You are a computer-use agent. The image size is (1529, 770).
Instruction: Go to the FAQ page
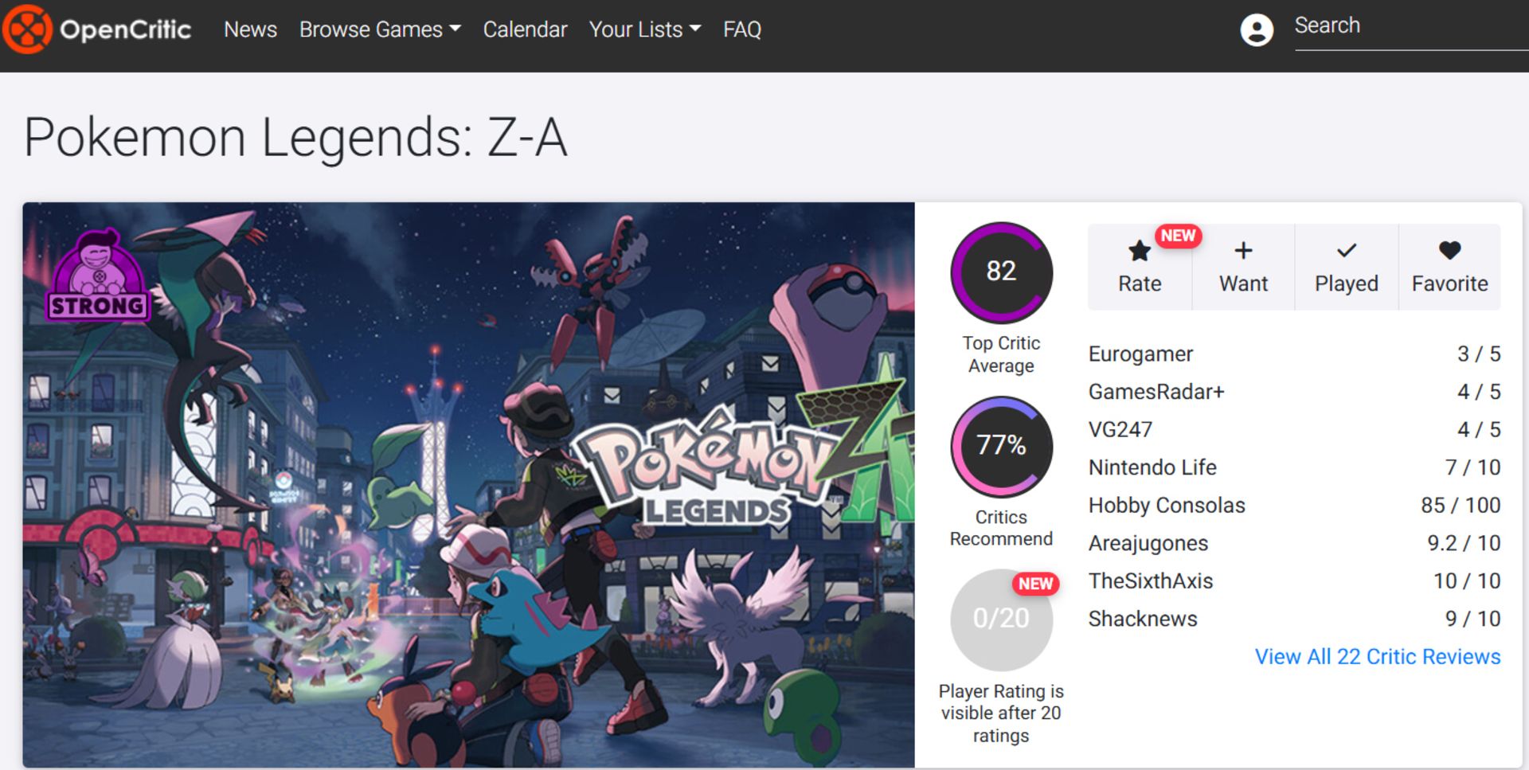(741, 29)
